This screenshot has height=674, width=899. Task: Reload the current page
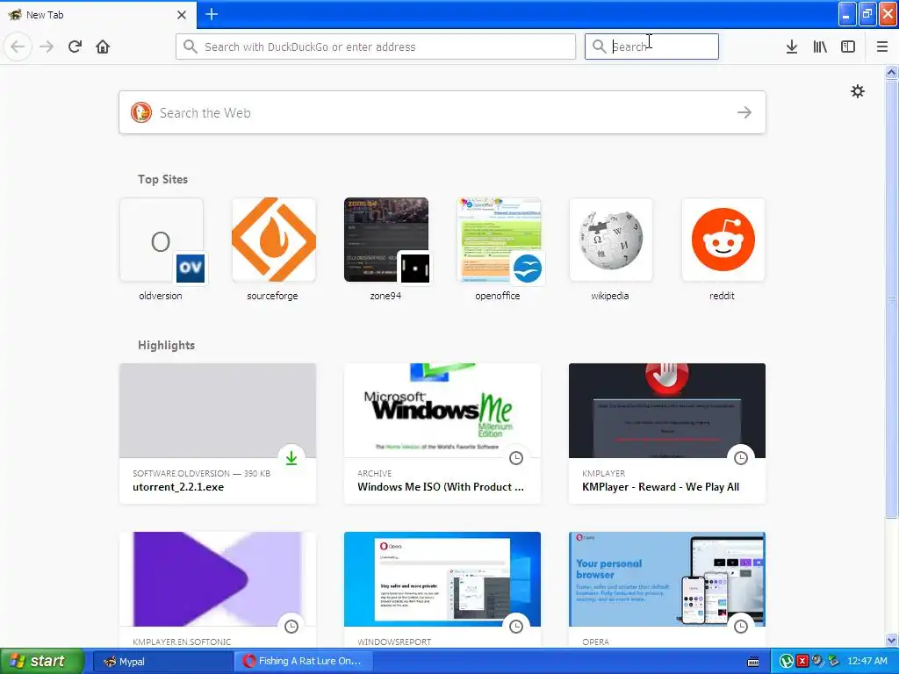(x=75, y=47)
